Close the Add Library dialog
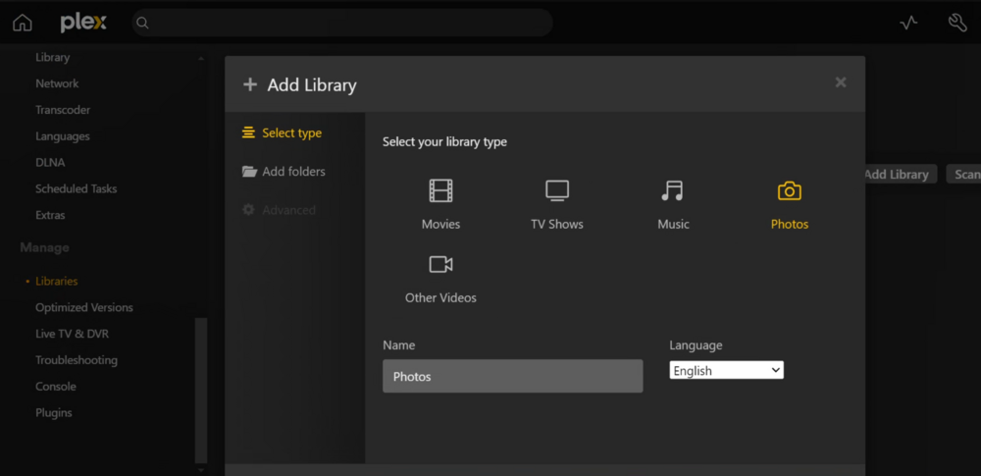The height and width of the screenshot is (476, 981). point(841,82)
